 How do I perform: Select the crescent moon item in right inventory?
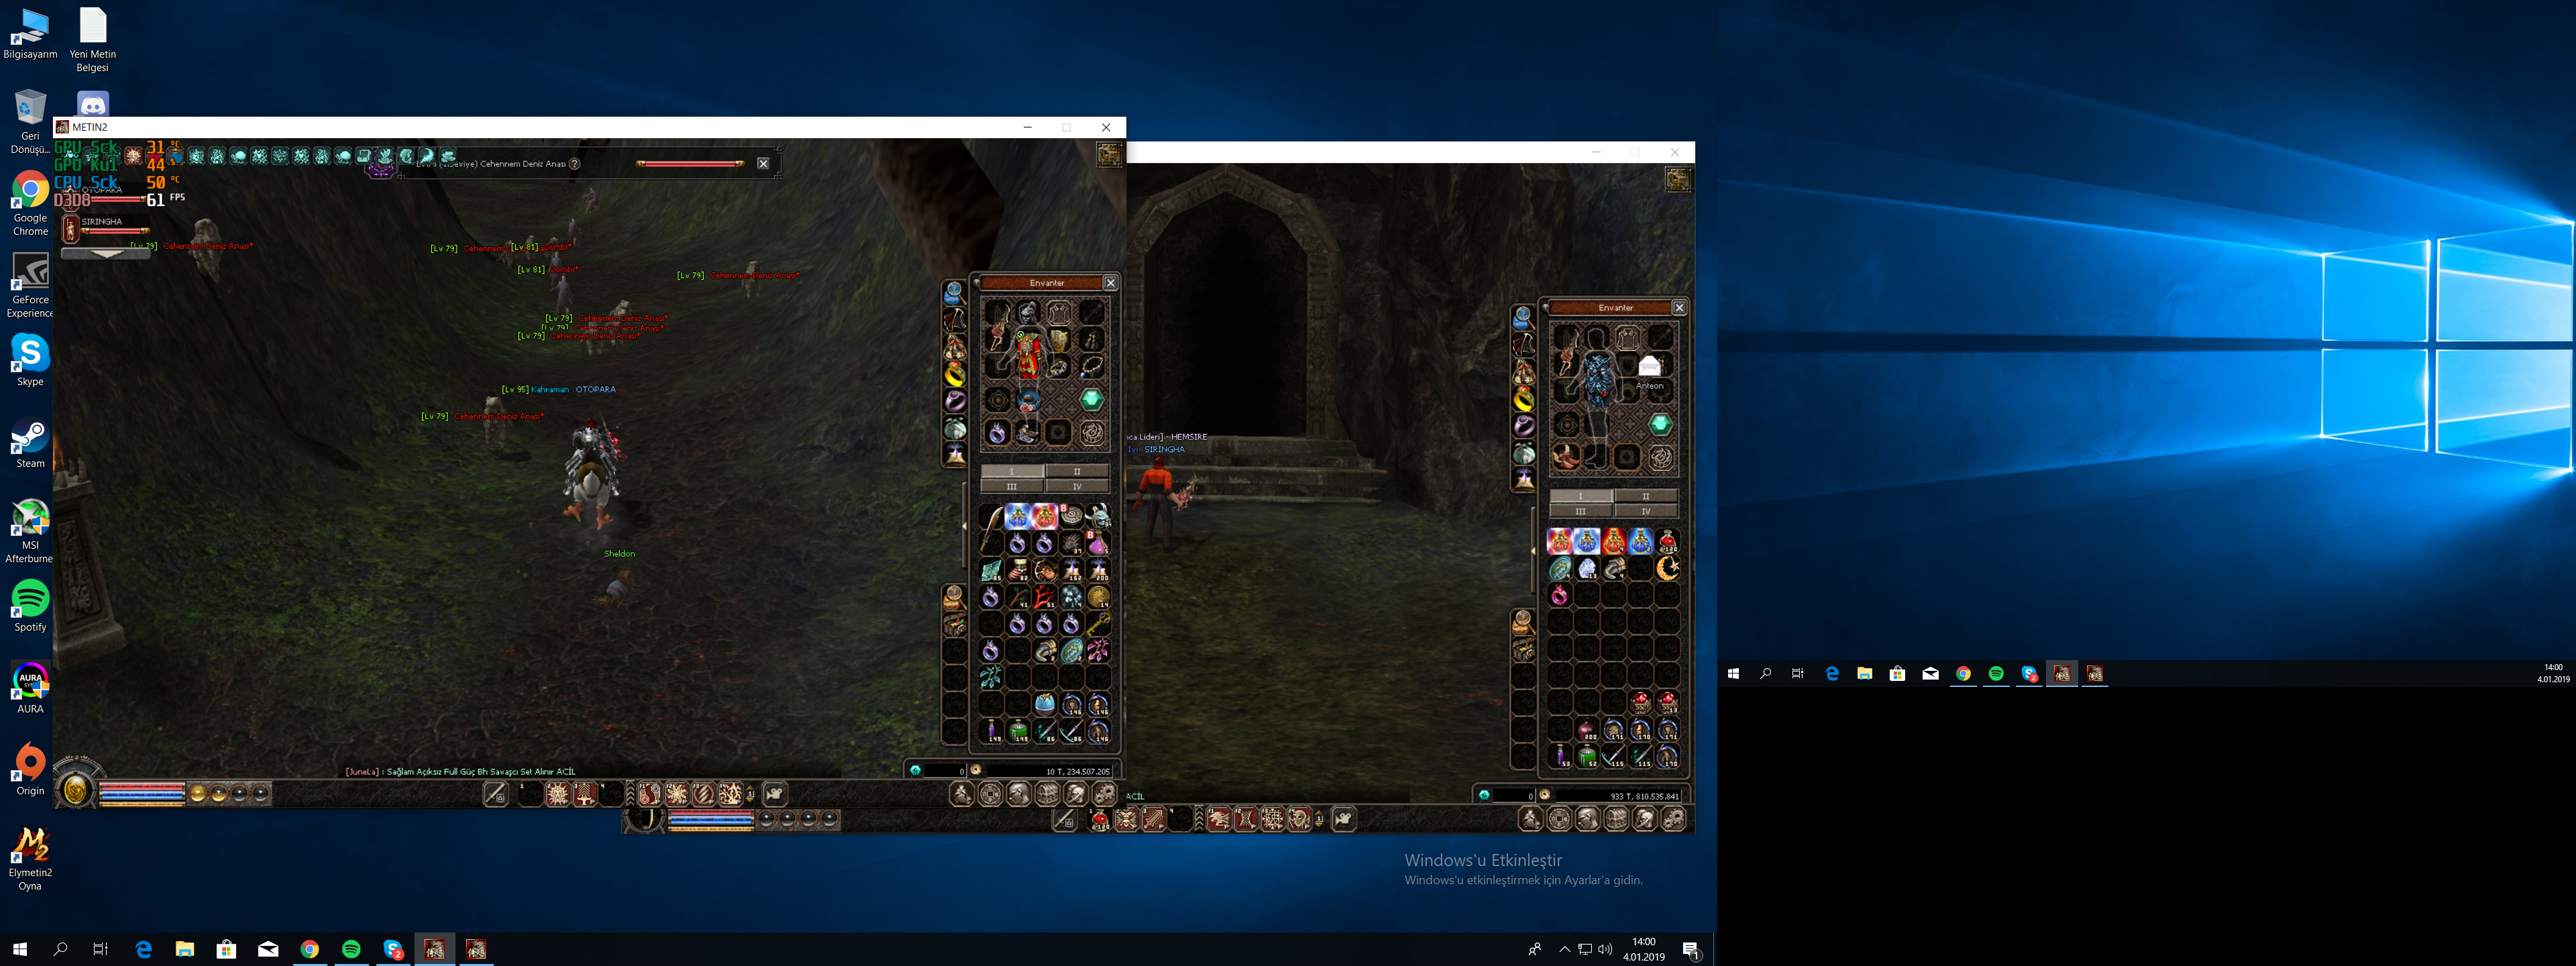(1667, 568)
